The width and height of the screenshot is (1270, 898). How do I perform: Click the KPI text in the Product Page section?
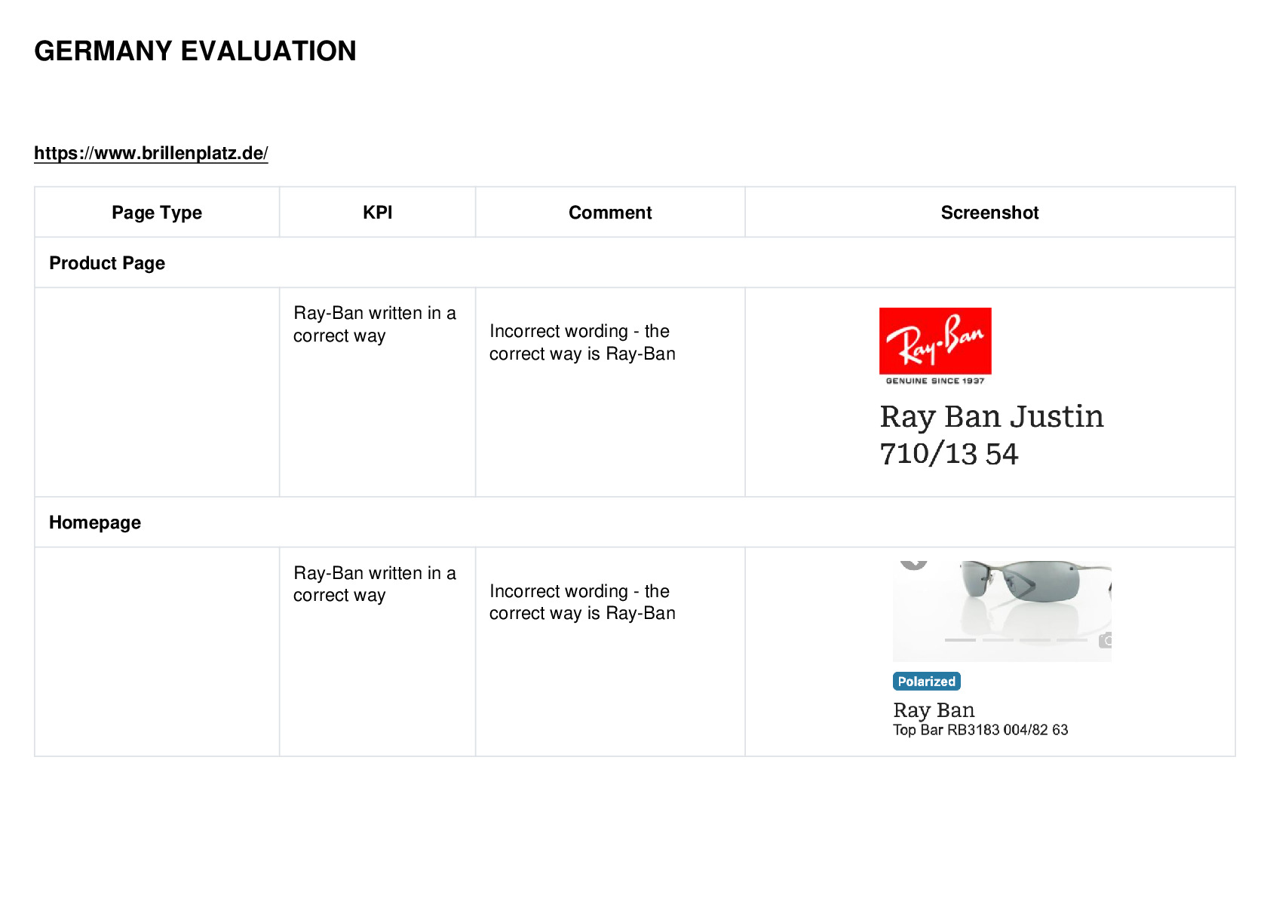tap(375, 324)
